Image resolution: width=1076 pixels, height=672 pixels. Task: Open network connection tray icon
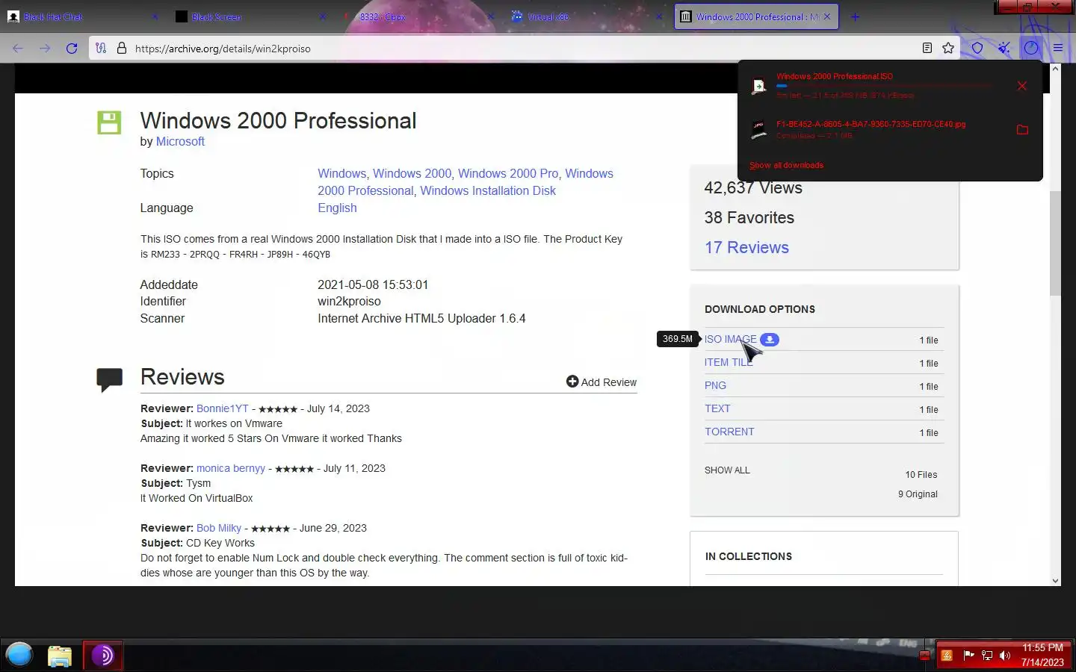click(x=986, y=656)
